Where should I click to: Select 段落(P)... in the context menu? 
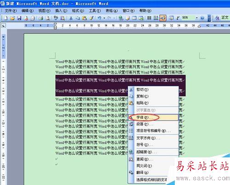pos(153,124)
